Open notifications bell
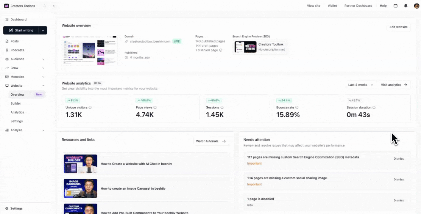421x214 pixels. 406,6
